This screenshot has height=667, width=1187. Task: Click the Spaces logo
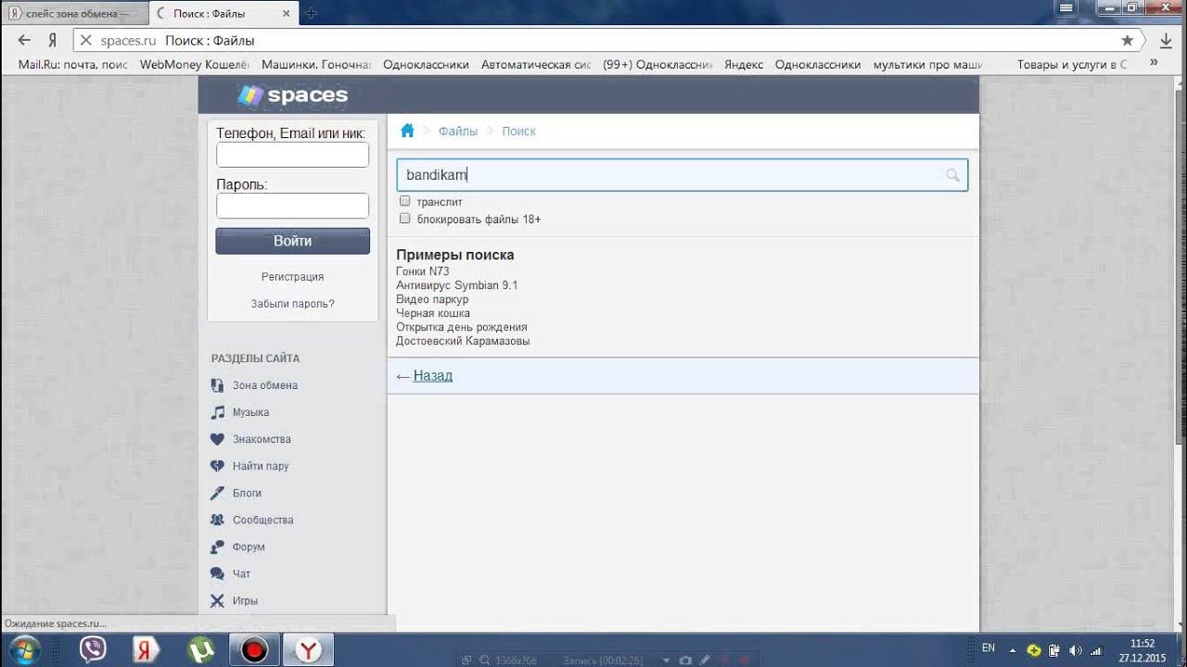292,94
